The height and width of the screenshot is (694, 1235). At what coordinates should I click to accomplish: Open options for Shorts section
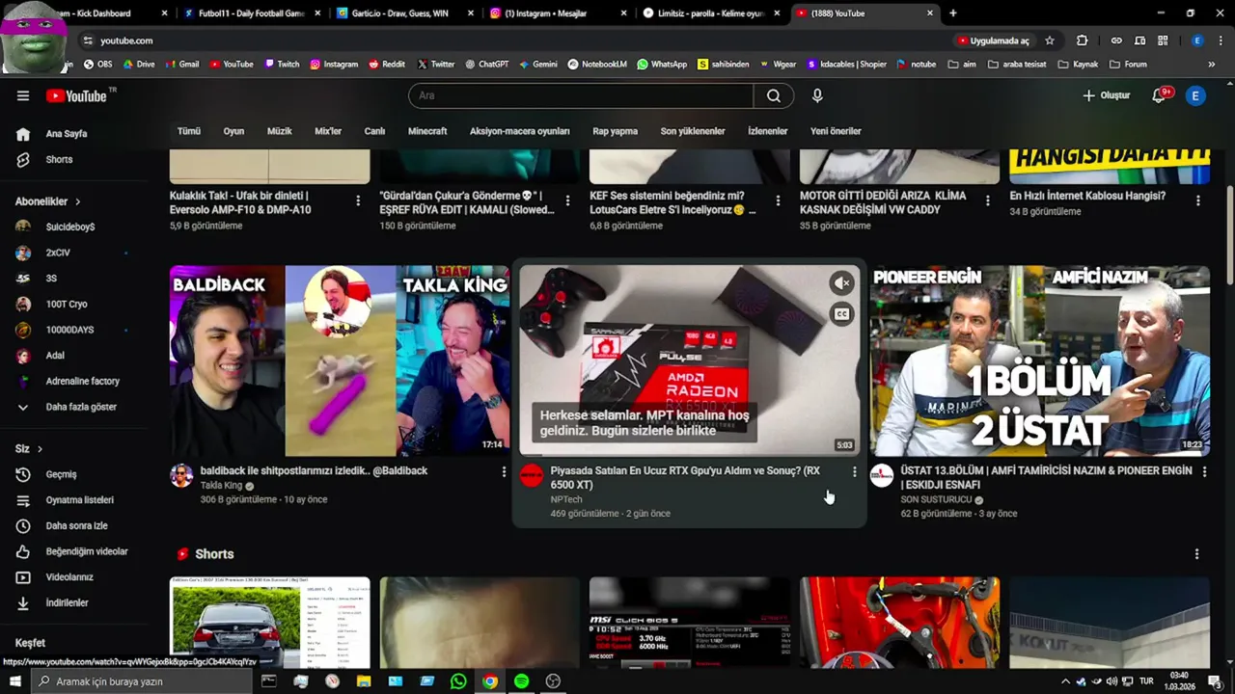click(1196, 554)
